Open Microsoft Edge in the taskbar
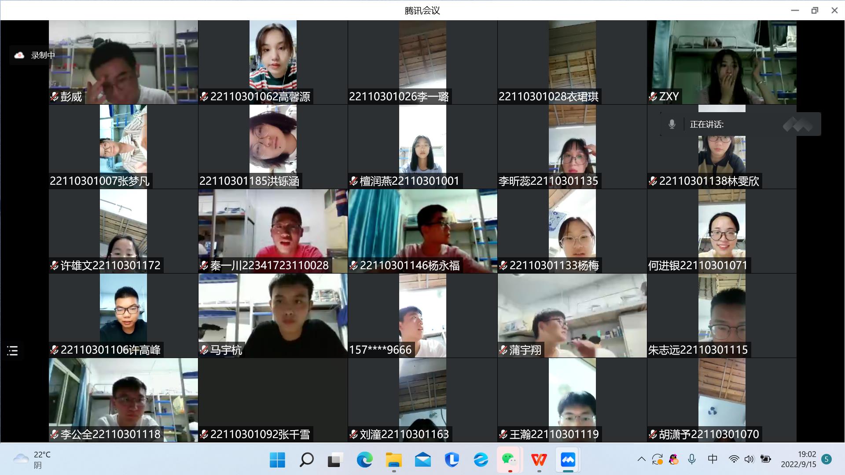Image resolution: width=845 pixels, height=475 pixels. 364,460
